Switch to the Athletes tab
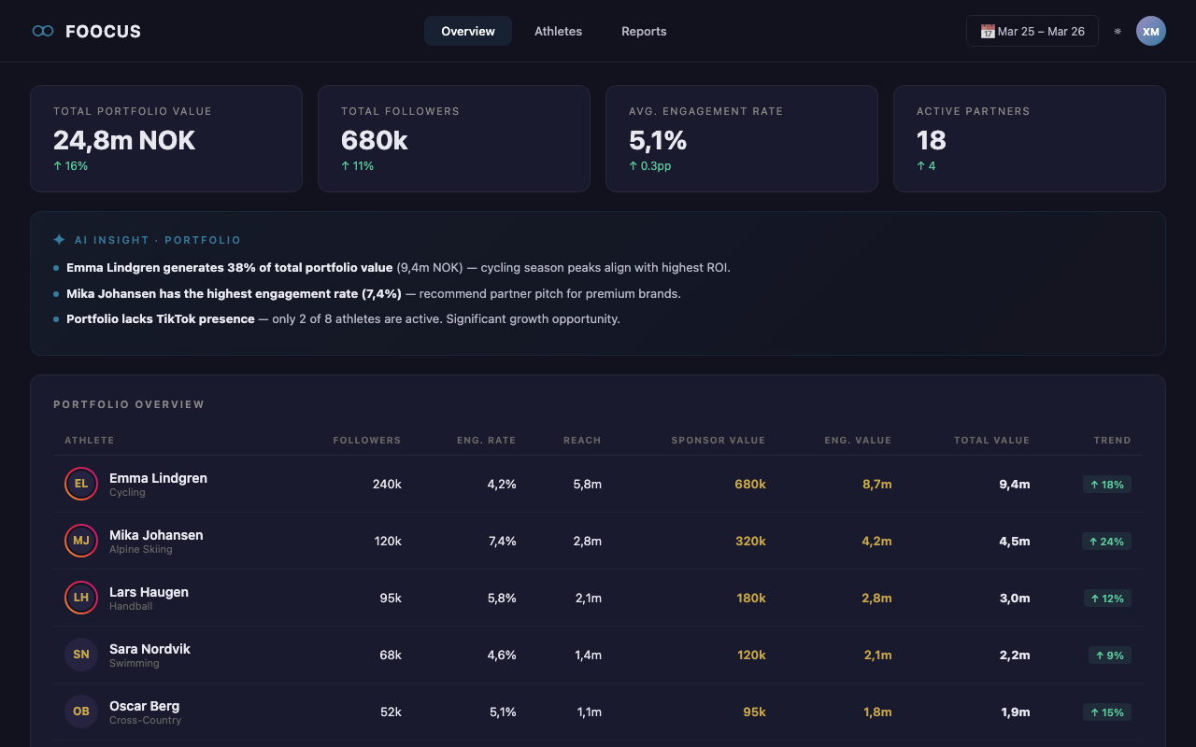 click(x=558, y=31)
